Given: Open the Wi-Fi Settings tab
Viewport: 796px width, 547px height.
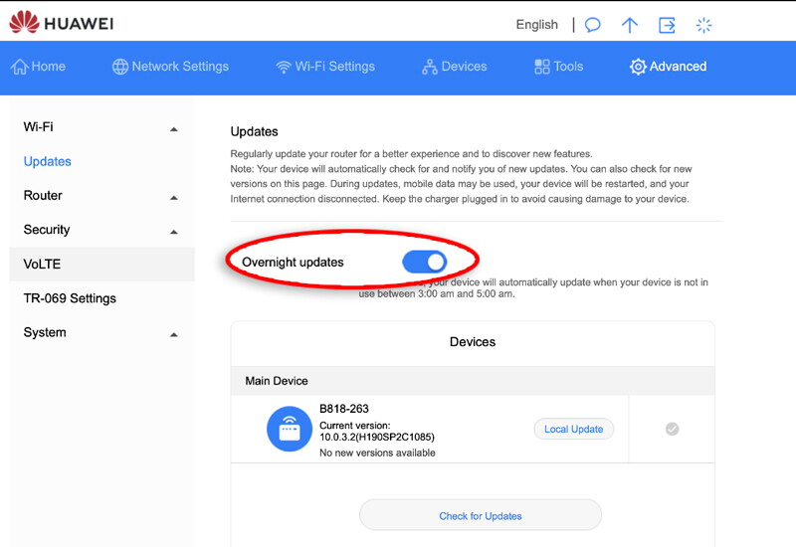Looking at the screenshot, I should [325, 67].
